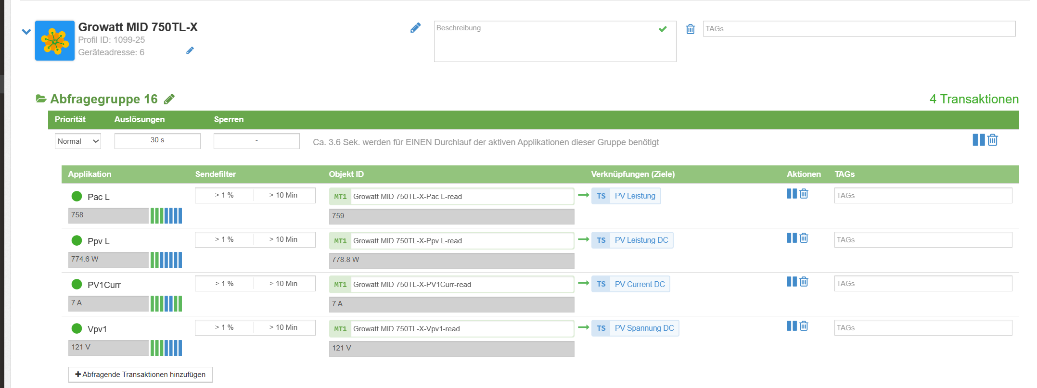This screenshot has height=388, width=1037.
Task: Click the device TAGs input field
Action: 859,29
